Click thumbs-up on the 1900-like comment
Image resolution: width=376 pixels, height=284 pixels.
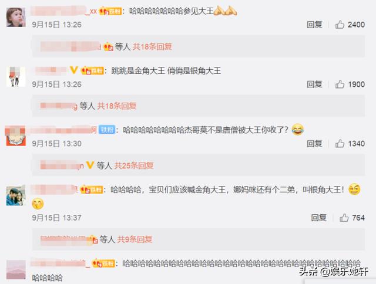pos(340,84)
